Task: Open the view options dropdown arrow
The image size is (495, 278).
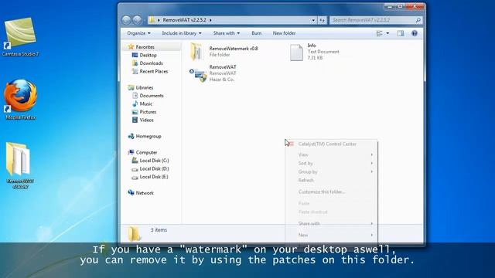Action: click(x=387, y=33)
